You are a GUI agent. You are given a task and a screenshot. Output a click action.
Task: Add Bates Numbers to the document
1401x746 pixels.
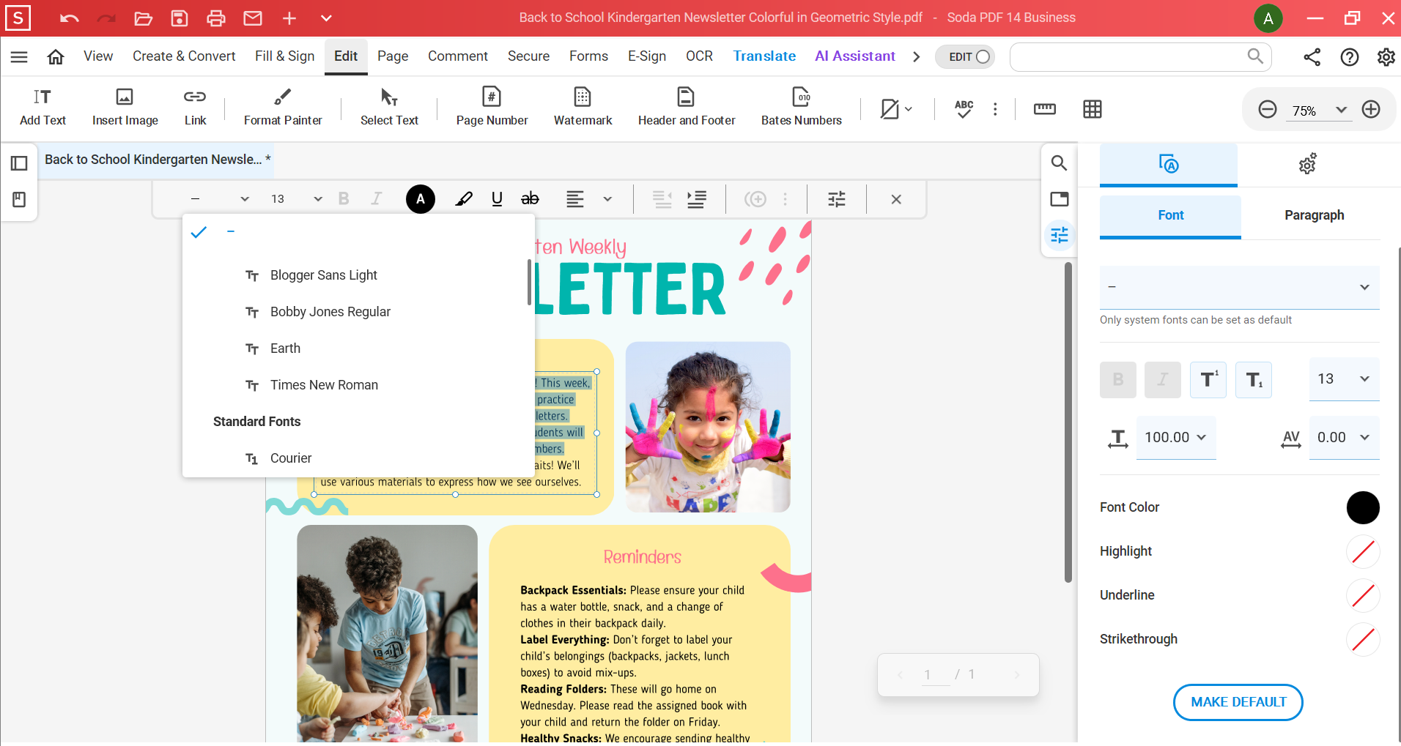tap(800, 106)
